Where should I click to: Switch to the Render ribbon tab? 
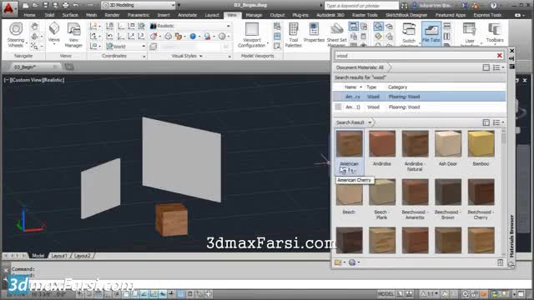click(x=112, y=15)
